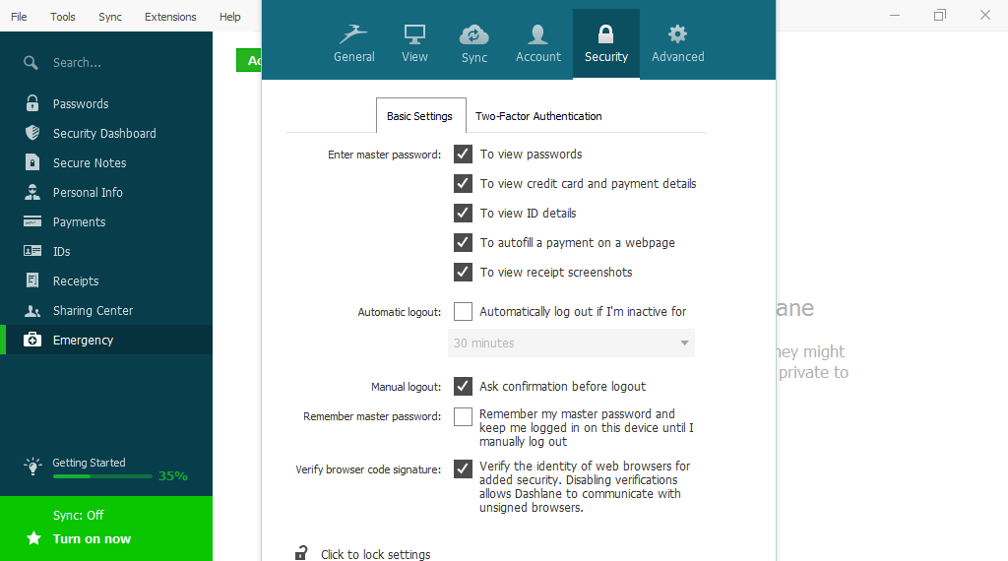Click the star icon beside Turn on now
Image resolution: width=1008 pixels, height=561 pixels.
pos(33,537)
